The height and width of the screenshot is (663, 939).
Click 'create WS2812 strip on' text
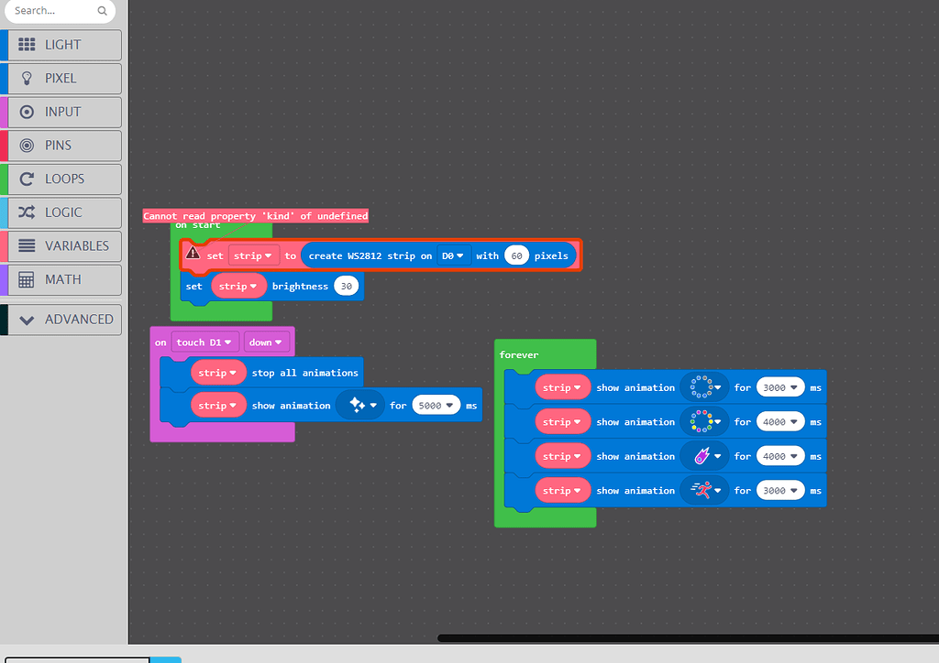click(370, 255)
